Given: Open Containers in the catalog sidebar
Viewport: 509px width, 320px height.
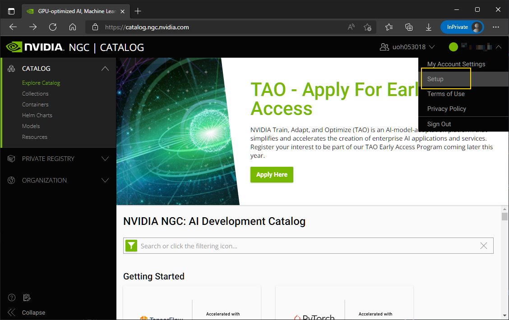Looking at the screenshot, I should pos(35,105).
